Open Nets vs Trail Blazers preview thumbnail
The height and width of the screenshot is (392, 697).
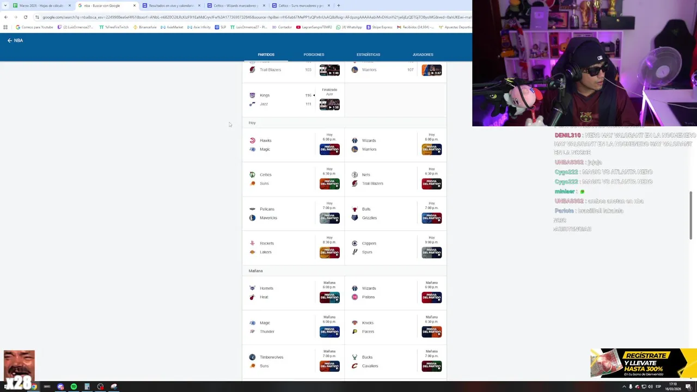432,183
